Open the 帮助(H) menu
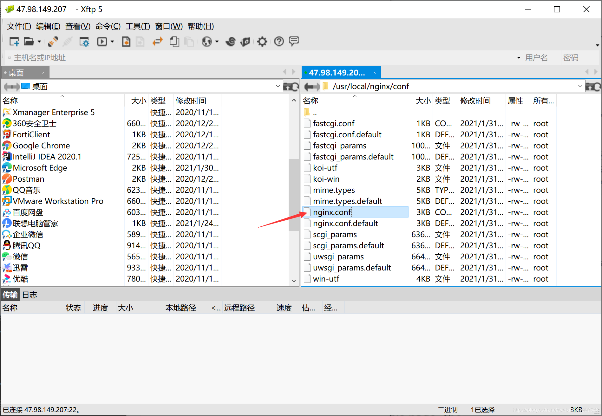The height and width of the screenshot is (416, 602). (201, 26)
